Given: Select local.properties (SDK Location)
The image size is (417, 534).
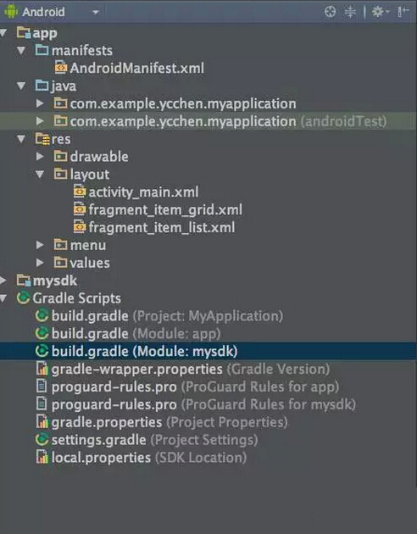Looking at the screenshot, I should coord(149,458).
